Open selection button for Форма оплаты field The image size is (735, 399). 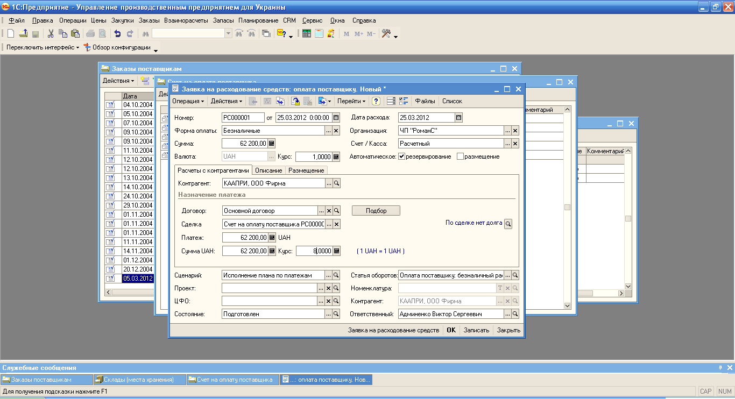pos(328,131)
